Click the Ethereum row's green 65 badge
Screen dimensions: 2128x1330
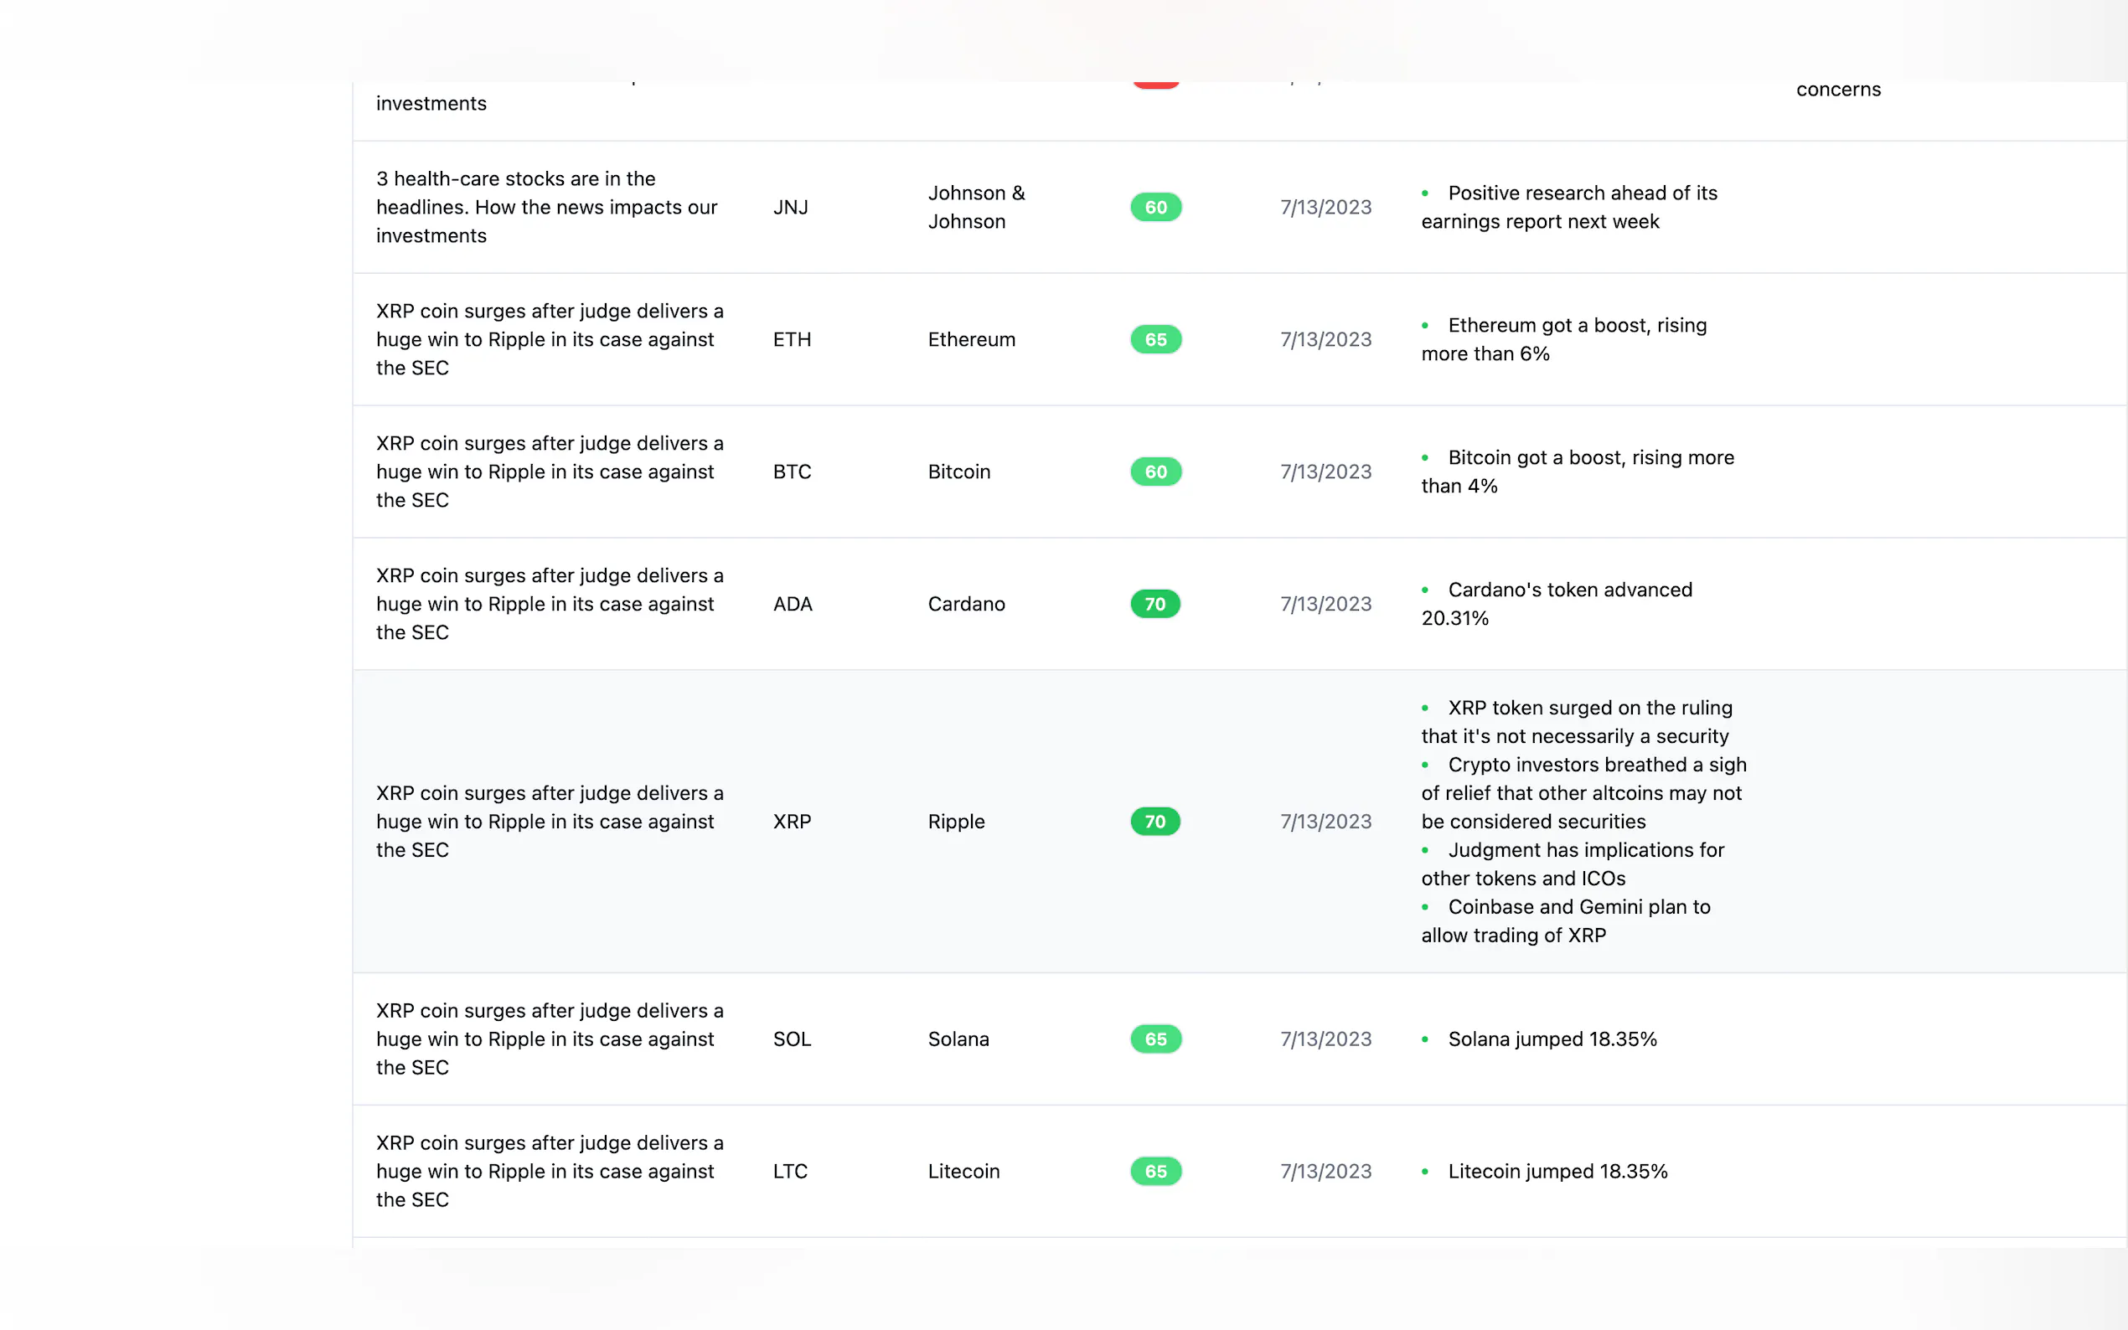(x=1155, y=339)
